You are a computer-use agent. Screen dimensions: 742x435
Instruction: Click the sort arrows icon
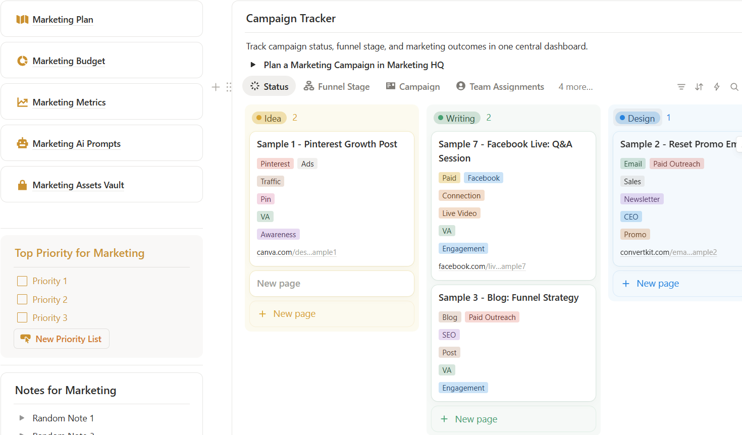(x=699, y=87)
